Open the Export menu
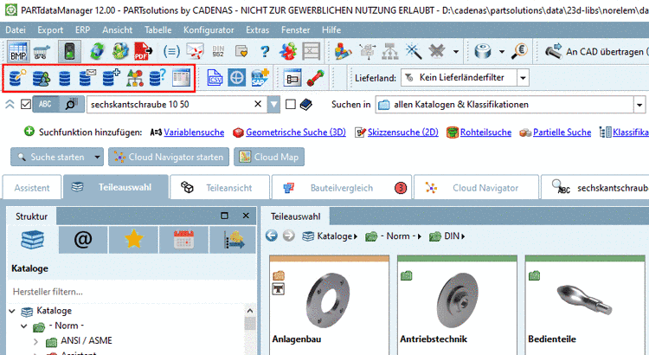Viewport: 649px width, 355px height. click(x=50, y=29)
